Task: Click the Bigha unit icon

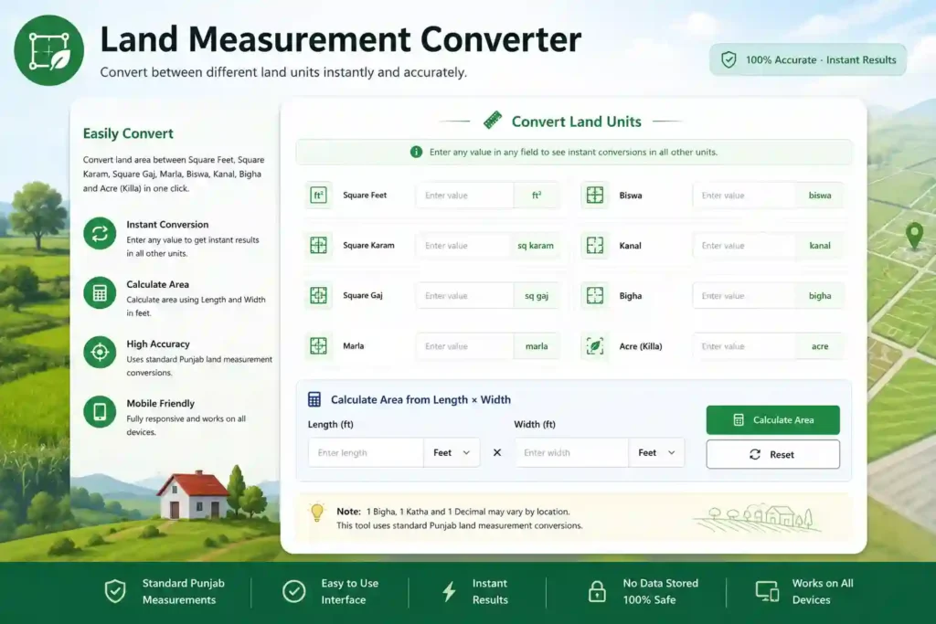Action: tap(594, 295)
